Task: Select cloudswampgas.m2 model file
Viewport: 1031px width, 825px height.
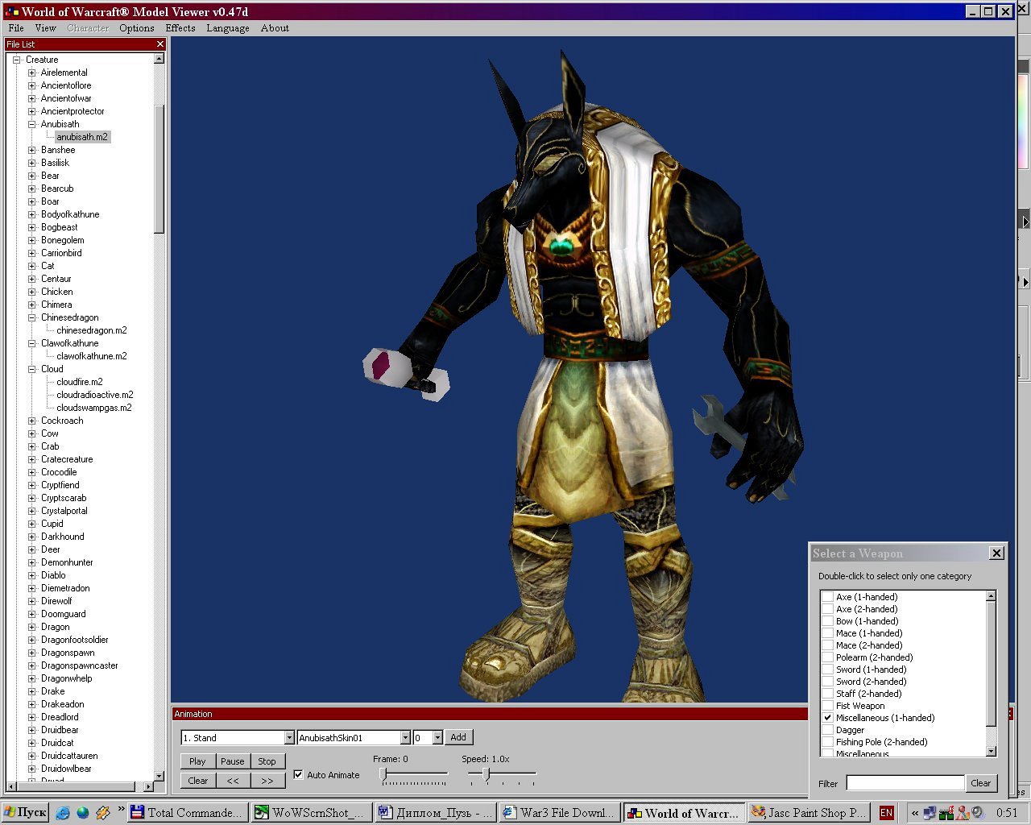Action: [x=94, y=408]
